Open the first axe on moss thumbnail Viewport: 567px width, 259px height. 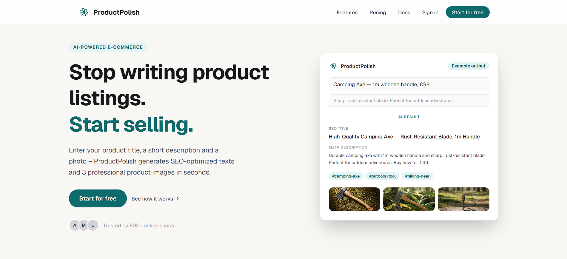(x=355, y=199)
